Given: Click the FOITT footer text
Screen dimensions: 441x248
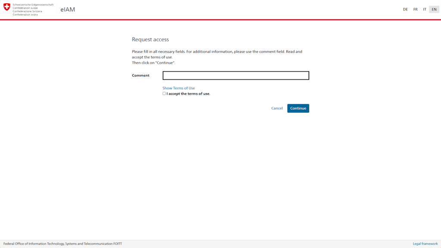Looking at the screenshot, I should (x=62, y=243).
